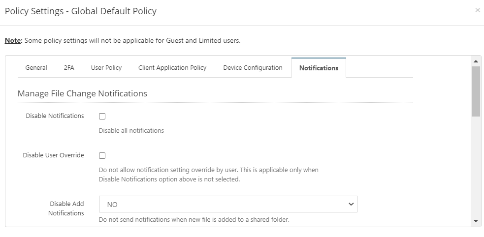Click the scrollbar track below thumb
Image resolution: width=484 pixels, height=237 pixels.
476,166
